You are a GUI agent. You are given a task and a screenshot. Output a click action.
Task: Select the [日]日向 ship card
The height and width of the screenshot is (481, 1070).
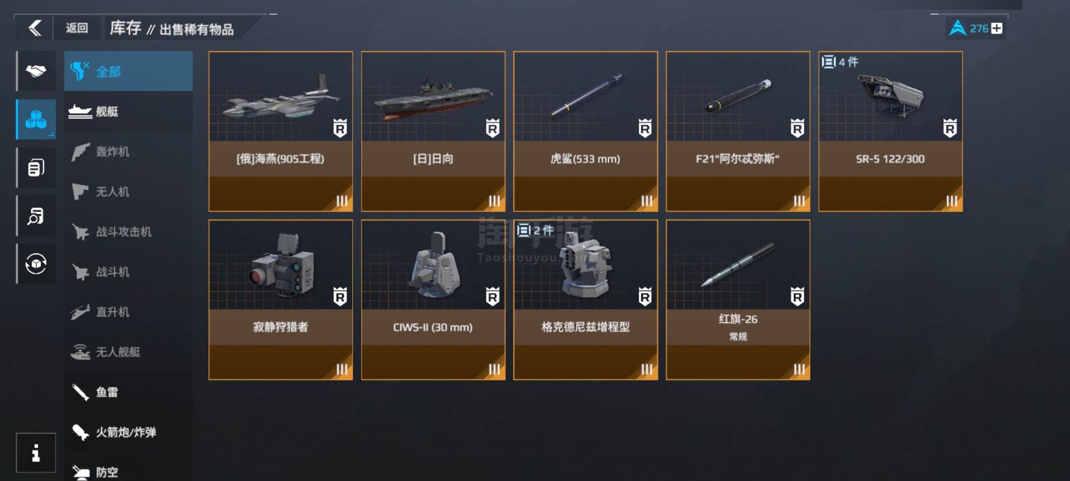coord(433,131)
